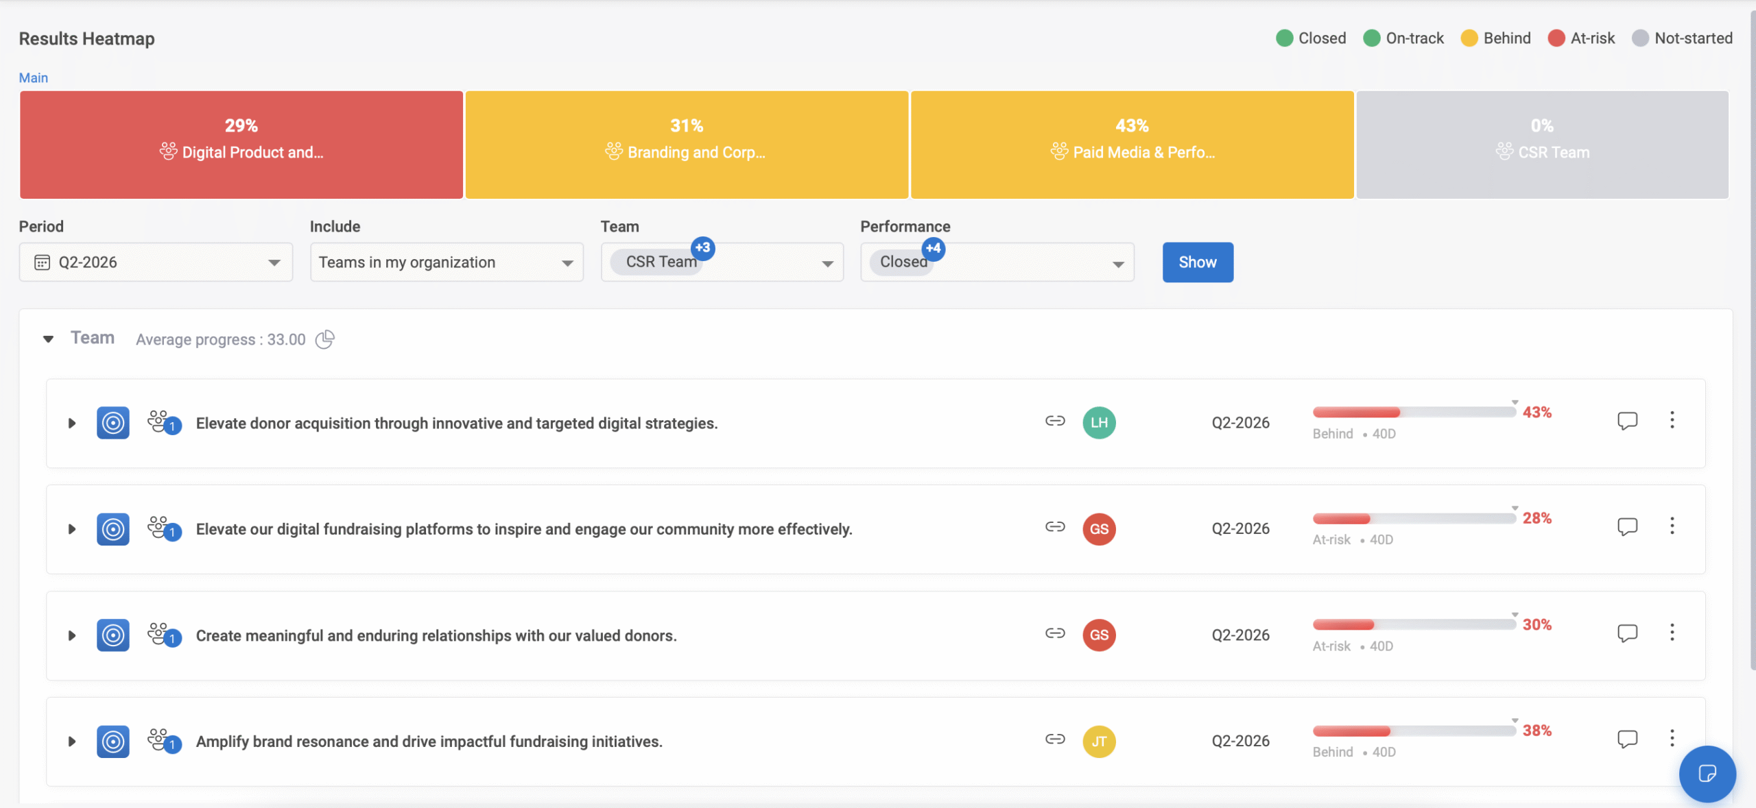Screen dimensions: 1756x808
Task: Select the Digital Product 29% heatmap tile
Action: coord(241,145)
